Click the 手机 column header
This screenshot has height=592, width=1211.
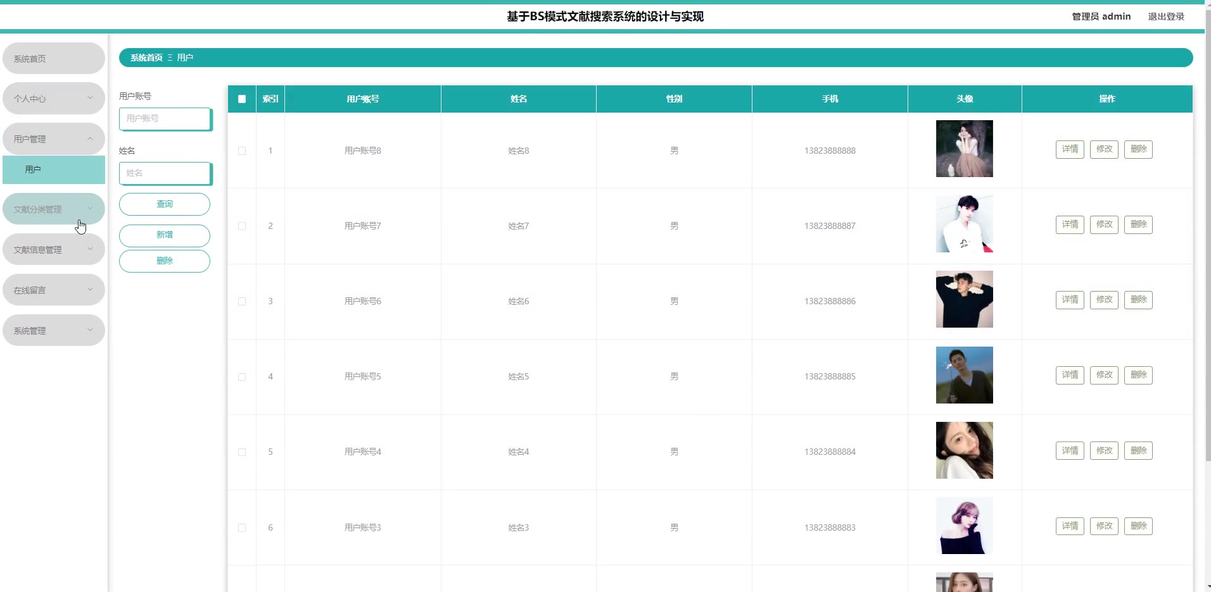[830, 99]
